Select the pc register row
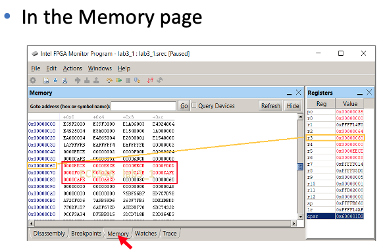Viewport: 381px width, 250px height. 336,112
